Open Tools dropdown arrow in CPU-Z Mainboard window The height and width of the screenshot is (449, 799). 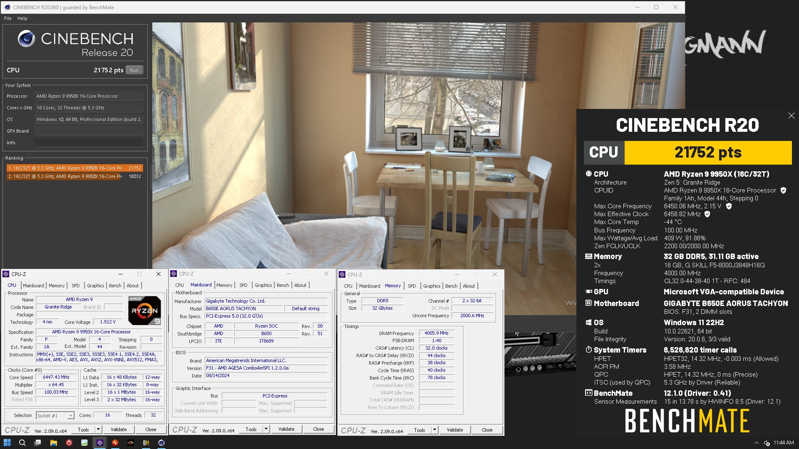coord(266,429)
